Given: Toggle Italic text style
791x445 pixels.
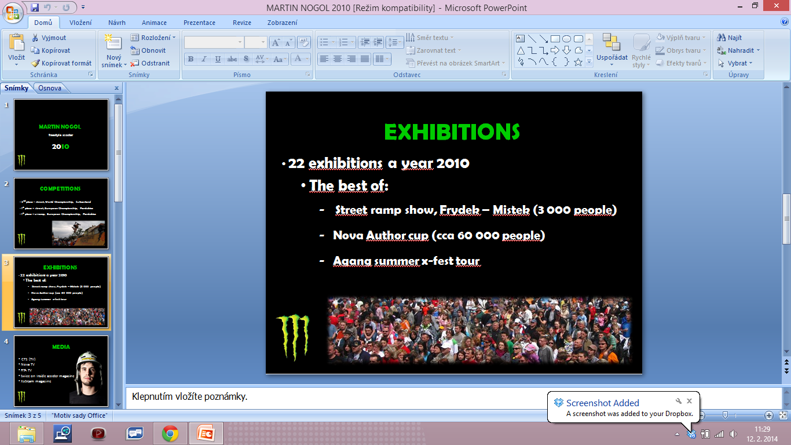Looking at the screenshot, I should [x=204, y=59].
